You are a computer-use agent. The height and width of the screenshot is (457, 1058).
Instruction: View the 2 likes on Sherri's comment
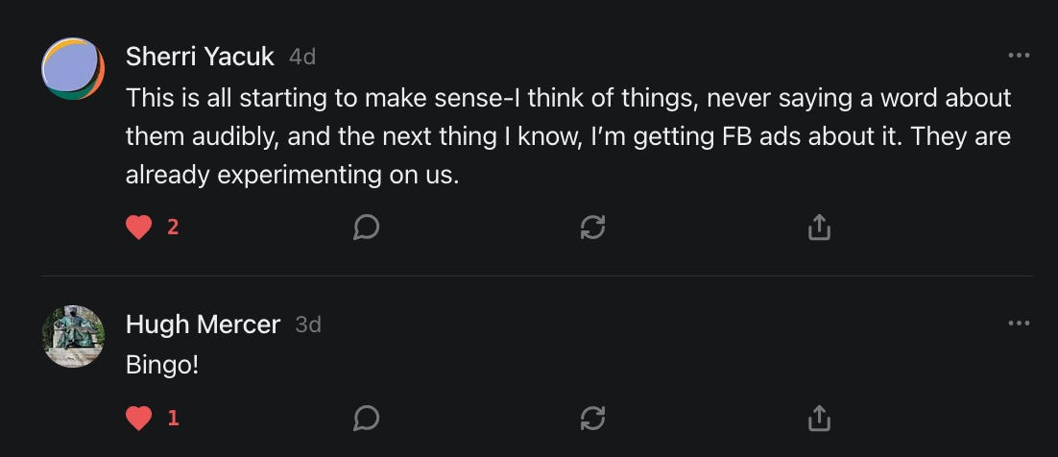point(173,228)
